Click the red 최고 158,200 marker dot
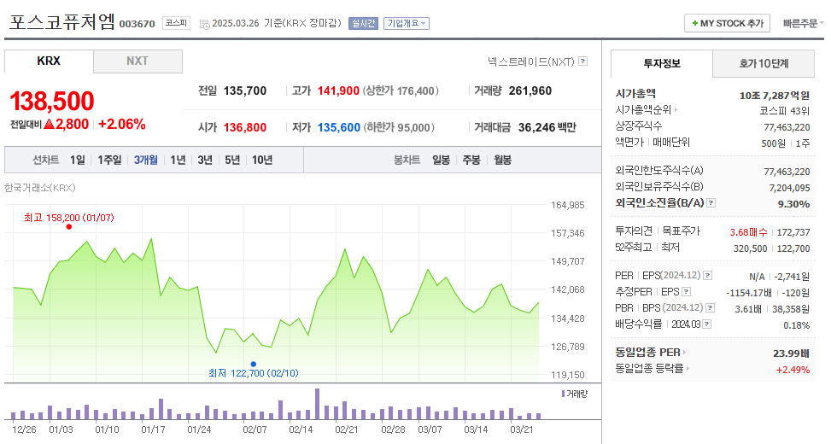The image size is (831, 444). [69, 227]
